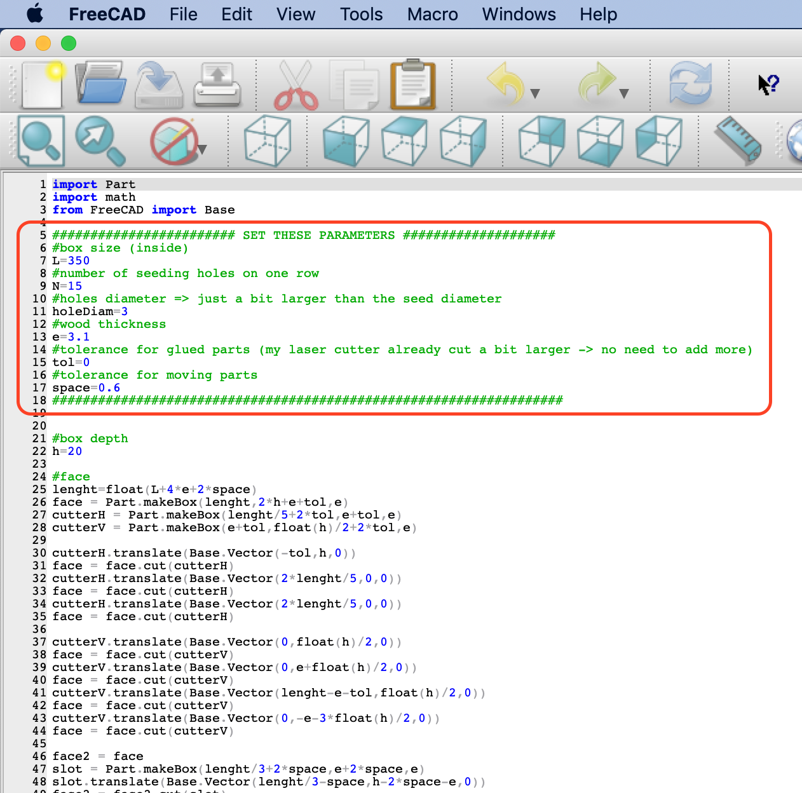802x793 pixels.
Task: Create a new document with the New icon
Action: [x=43, y=84]
